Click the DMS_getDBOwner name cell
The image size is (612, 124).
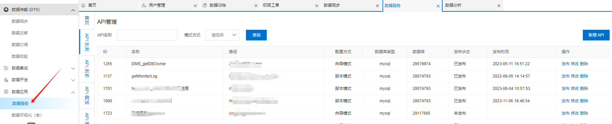[149, 64]
